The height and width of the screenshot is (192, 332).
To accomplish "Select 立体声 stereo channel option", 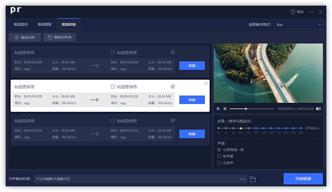I will 219,163.
